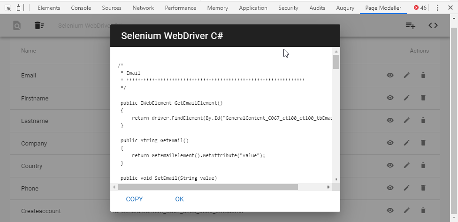This screenshot has height=222, width=458.
Task: Select the Page Modeller tab
Action: (x=383, y=8)
